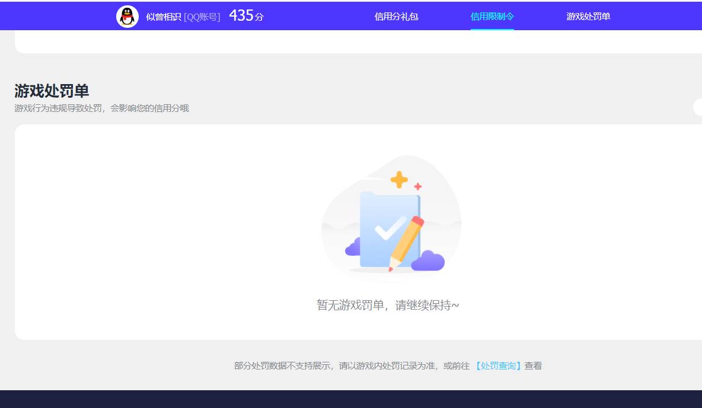
Task: Switch to the 信用限制令 tab
Action: 492,16
